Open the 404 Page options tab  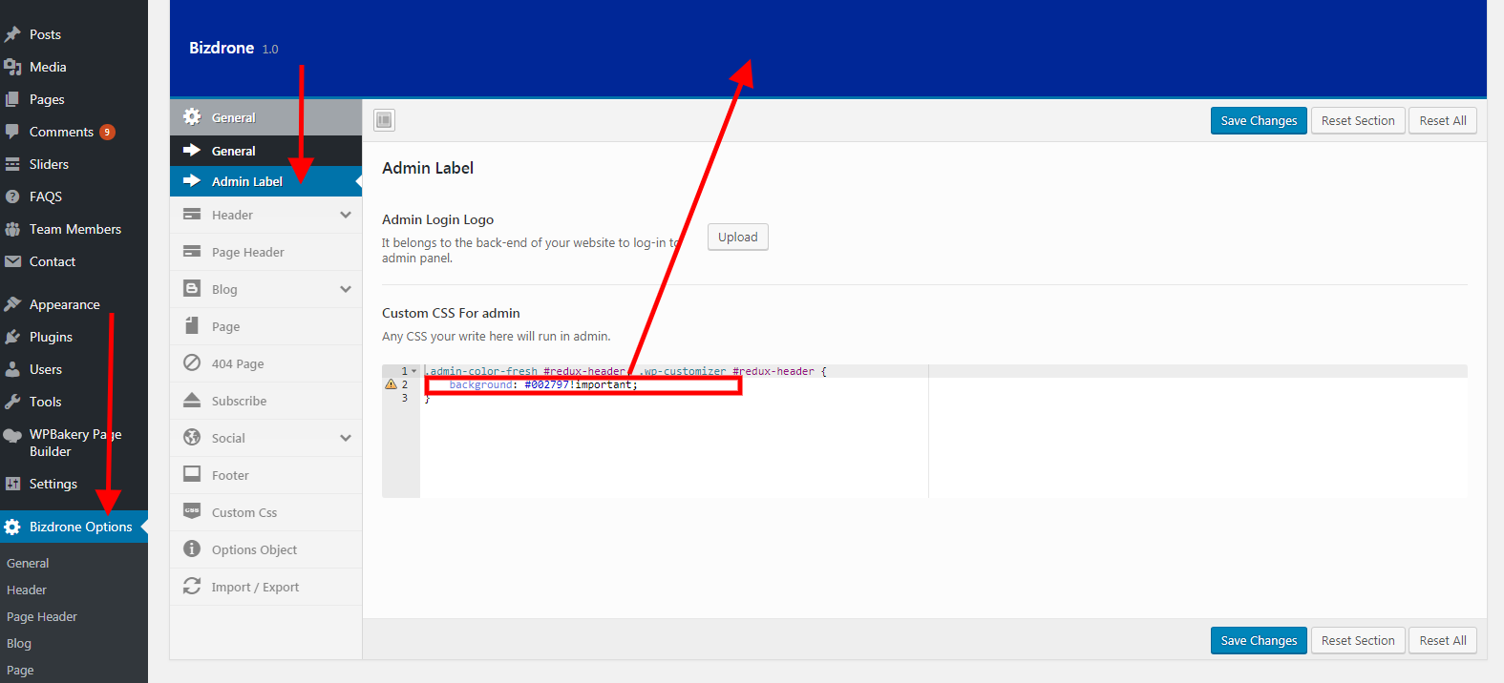click(265, 363)
